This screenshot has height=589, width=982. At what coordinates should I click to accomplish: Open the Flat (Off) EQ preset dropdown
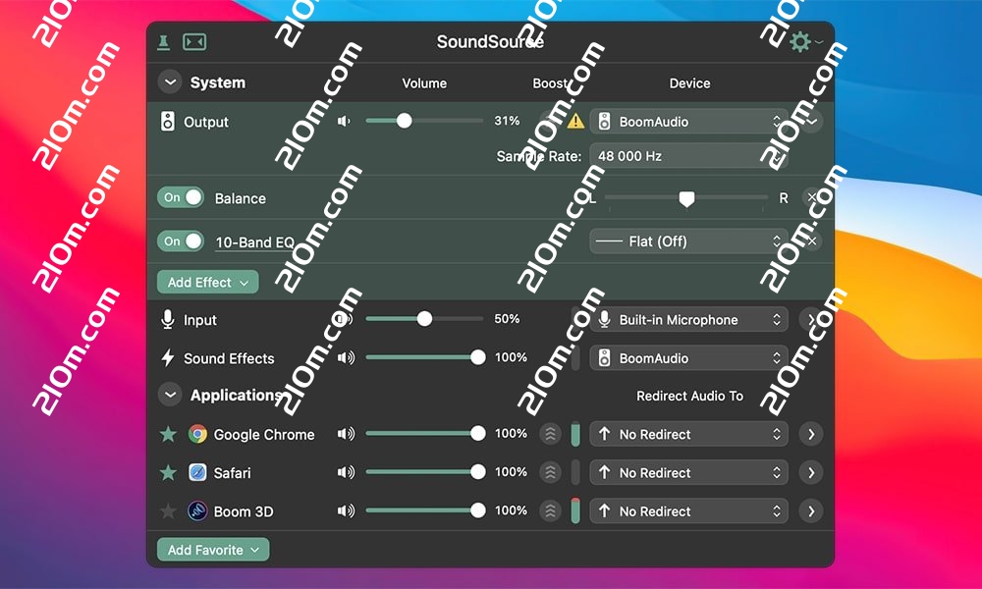(688, 241)
